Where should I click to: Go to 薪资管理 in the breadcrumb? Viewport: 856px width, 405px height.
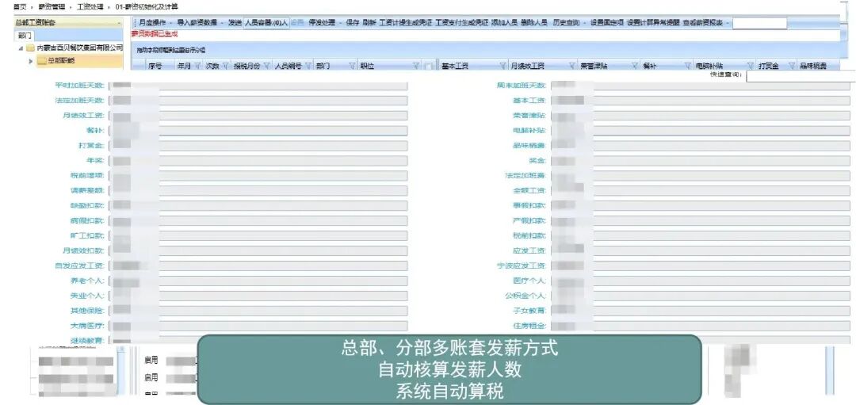tap(52, 6)
